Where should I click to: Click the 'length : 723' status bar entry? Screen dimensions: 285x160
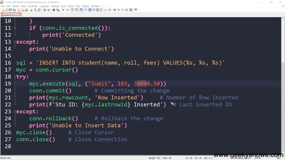click(155, 158)
